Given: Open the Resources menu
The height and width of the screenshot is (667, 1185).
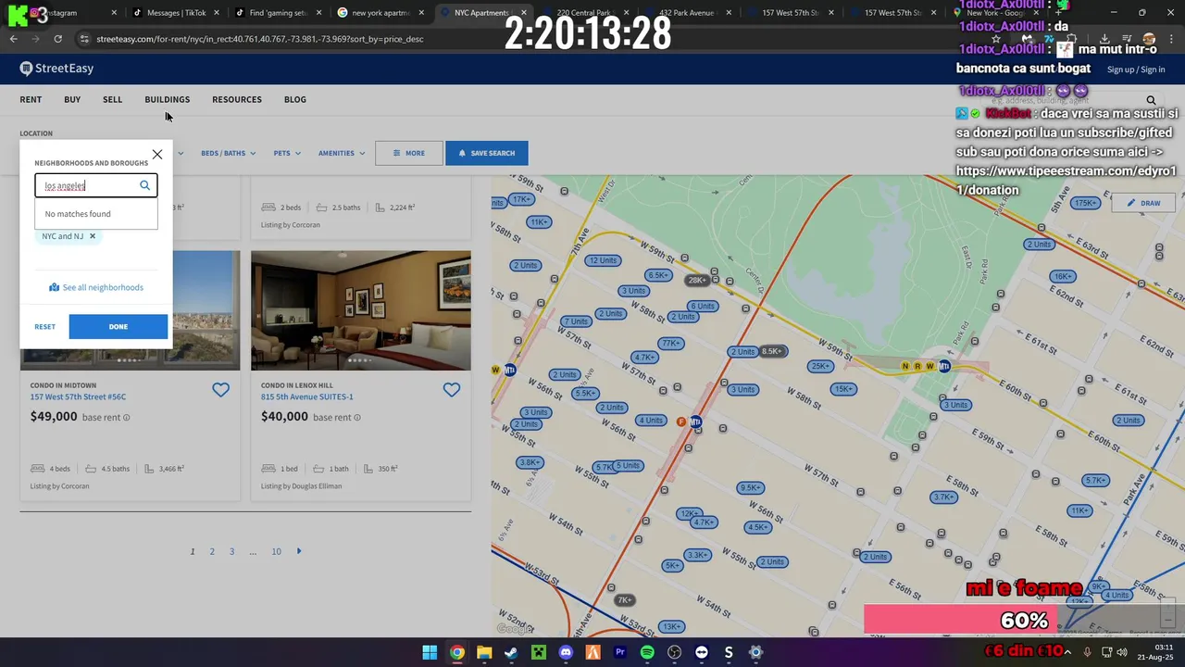Looking at the screenshot, I should (236, 99).
